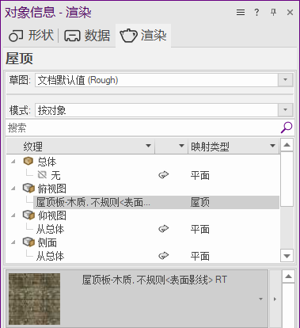Viewport: 300px width, 328px height.
Task: Open the palette hamburger menu icon
Action: click(241, 12)
